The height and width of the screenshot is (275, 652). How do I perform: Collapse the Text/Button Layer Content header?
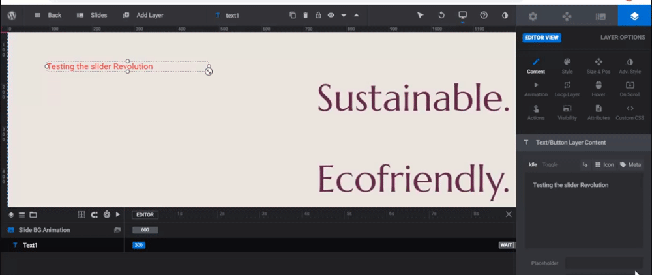point(584,143)
